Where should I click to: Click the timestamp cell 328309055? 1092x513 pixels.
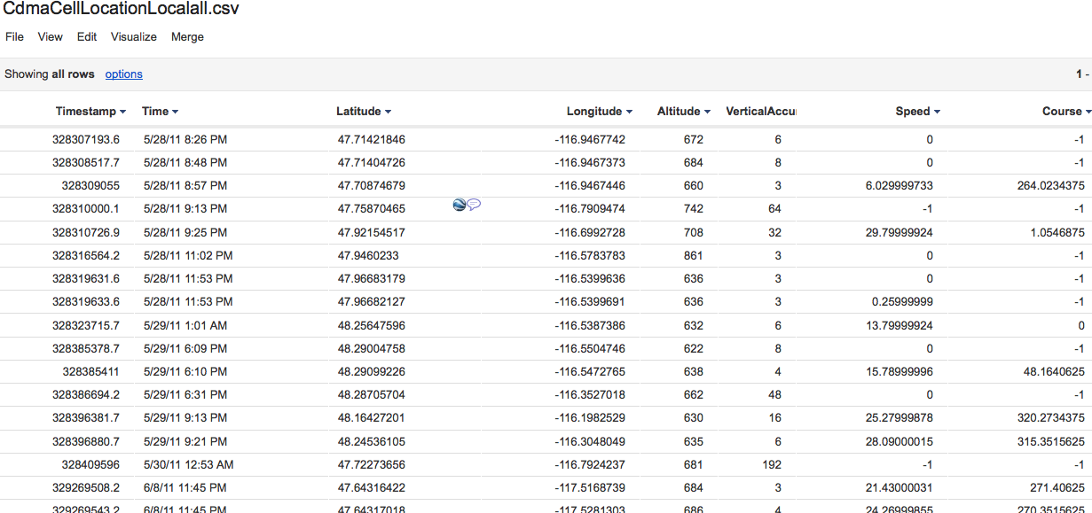[x=90, y=186]
